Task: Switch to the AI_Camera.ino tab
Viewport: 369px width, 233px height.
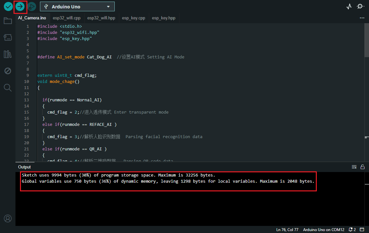Action: click(x=32, y=18)
